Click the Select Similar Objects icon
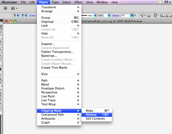This screenshot has height=134, width=172. pyautogui.click(x=142, y=15)
